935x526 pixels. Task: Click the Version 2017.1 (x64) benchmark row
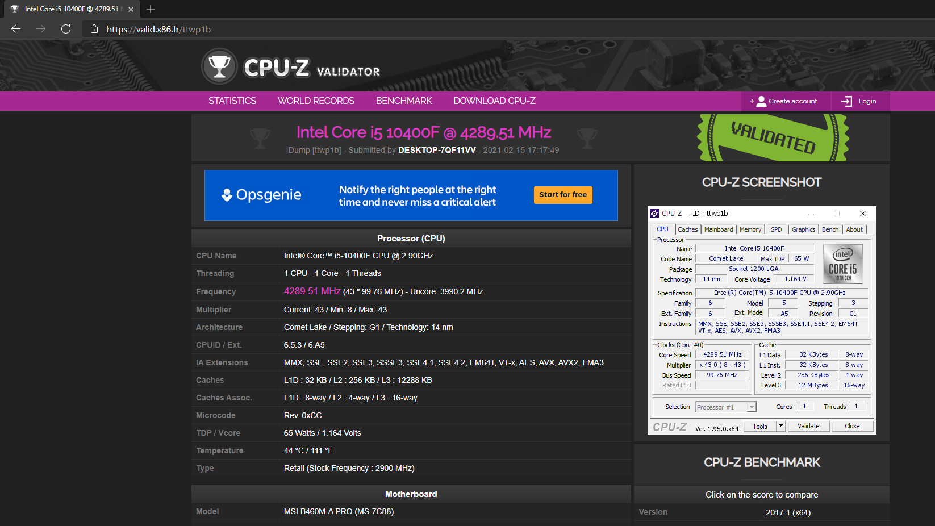point(762,512)
